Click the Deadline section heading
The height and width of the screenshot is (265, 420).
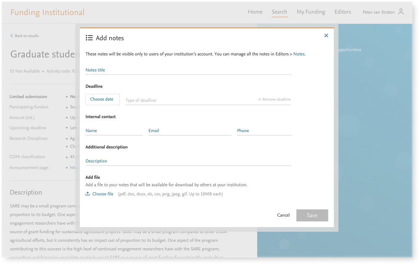pos(94,86)
